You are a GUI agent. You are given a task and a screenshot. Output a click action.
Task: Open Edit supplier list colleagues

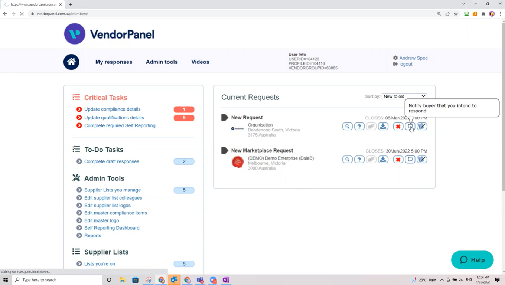pos(113,198)
